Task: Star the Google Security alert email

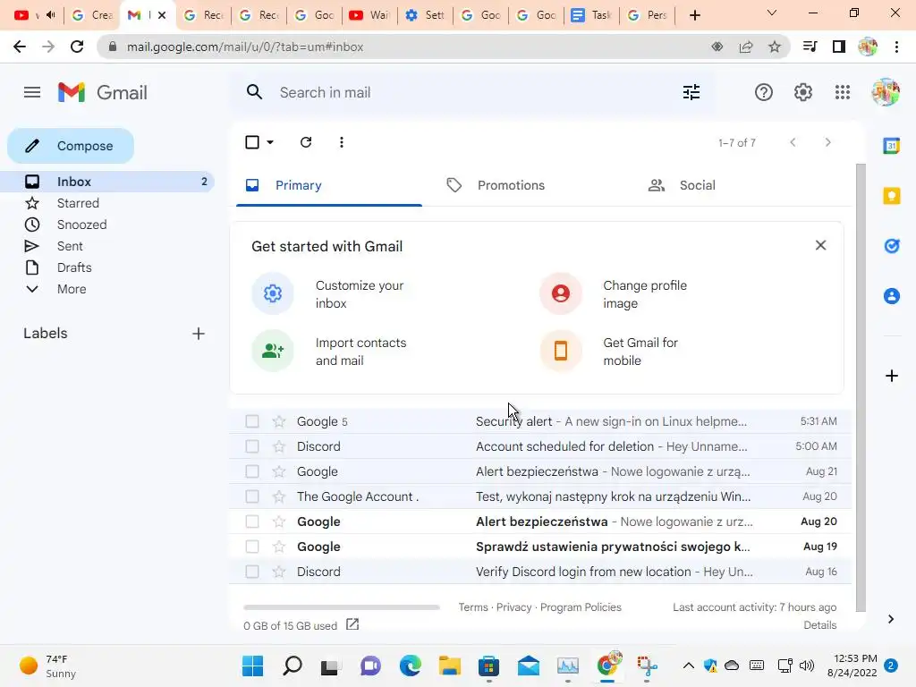Action: point(279,421)
